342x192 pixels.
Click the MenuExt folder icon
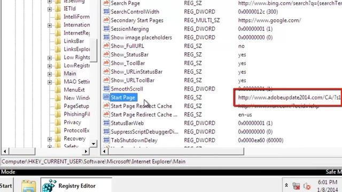(x=58, y=90)
